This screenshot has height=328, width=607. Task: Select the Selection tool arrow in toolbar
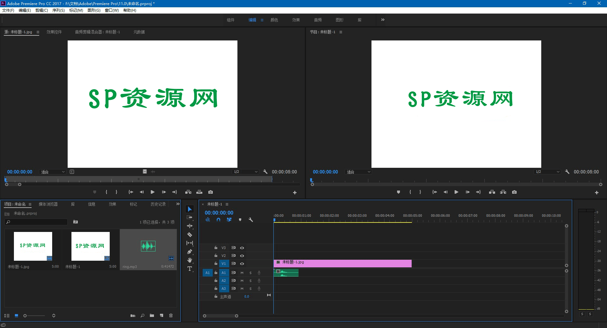pyautogui.click(x=190, y=209)
